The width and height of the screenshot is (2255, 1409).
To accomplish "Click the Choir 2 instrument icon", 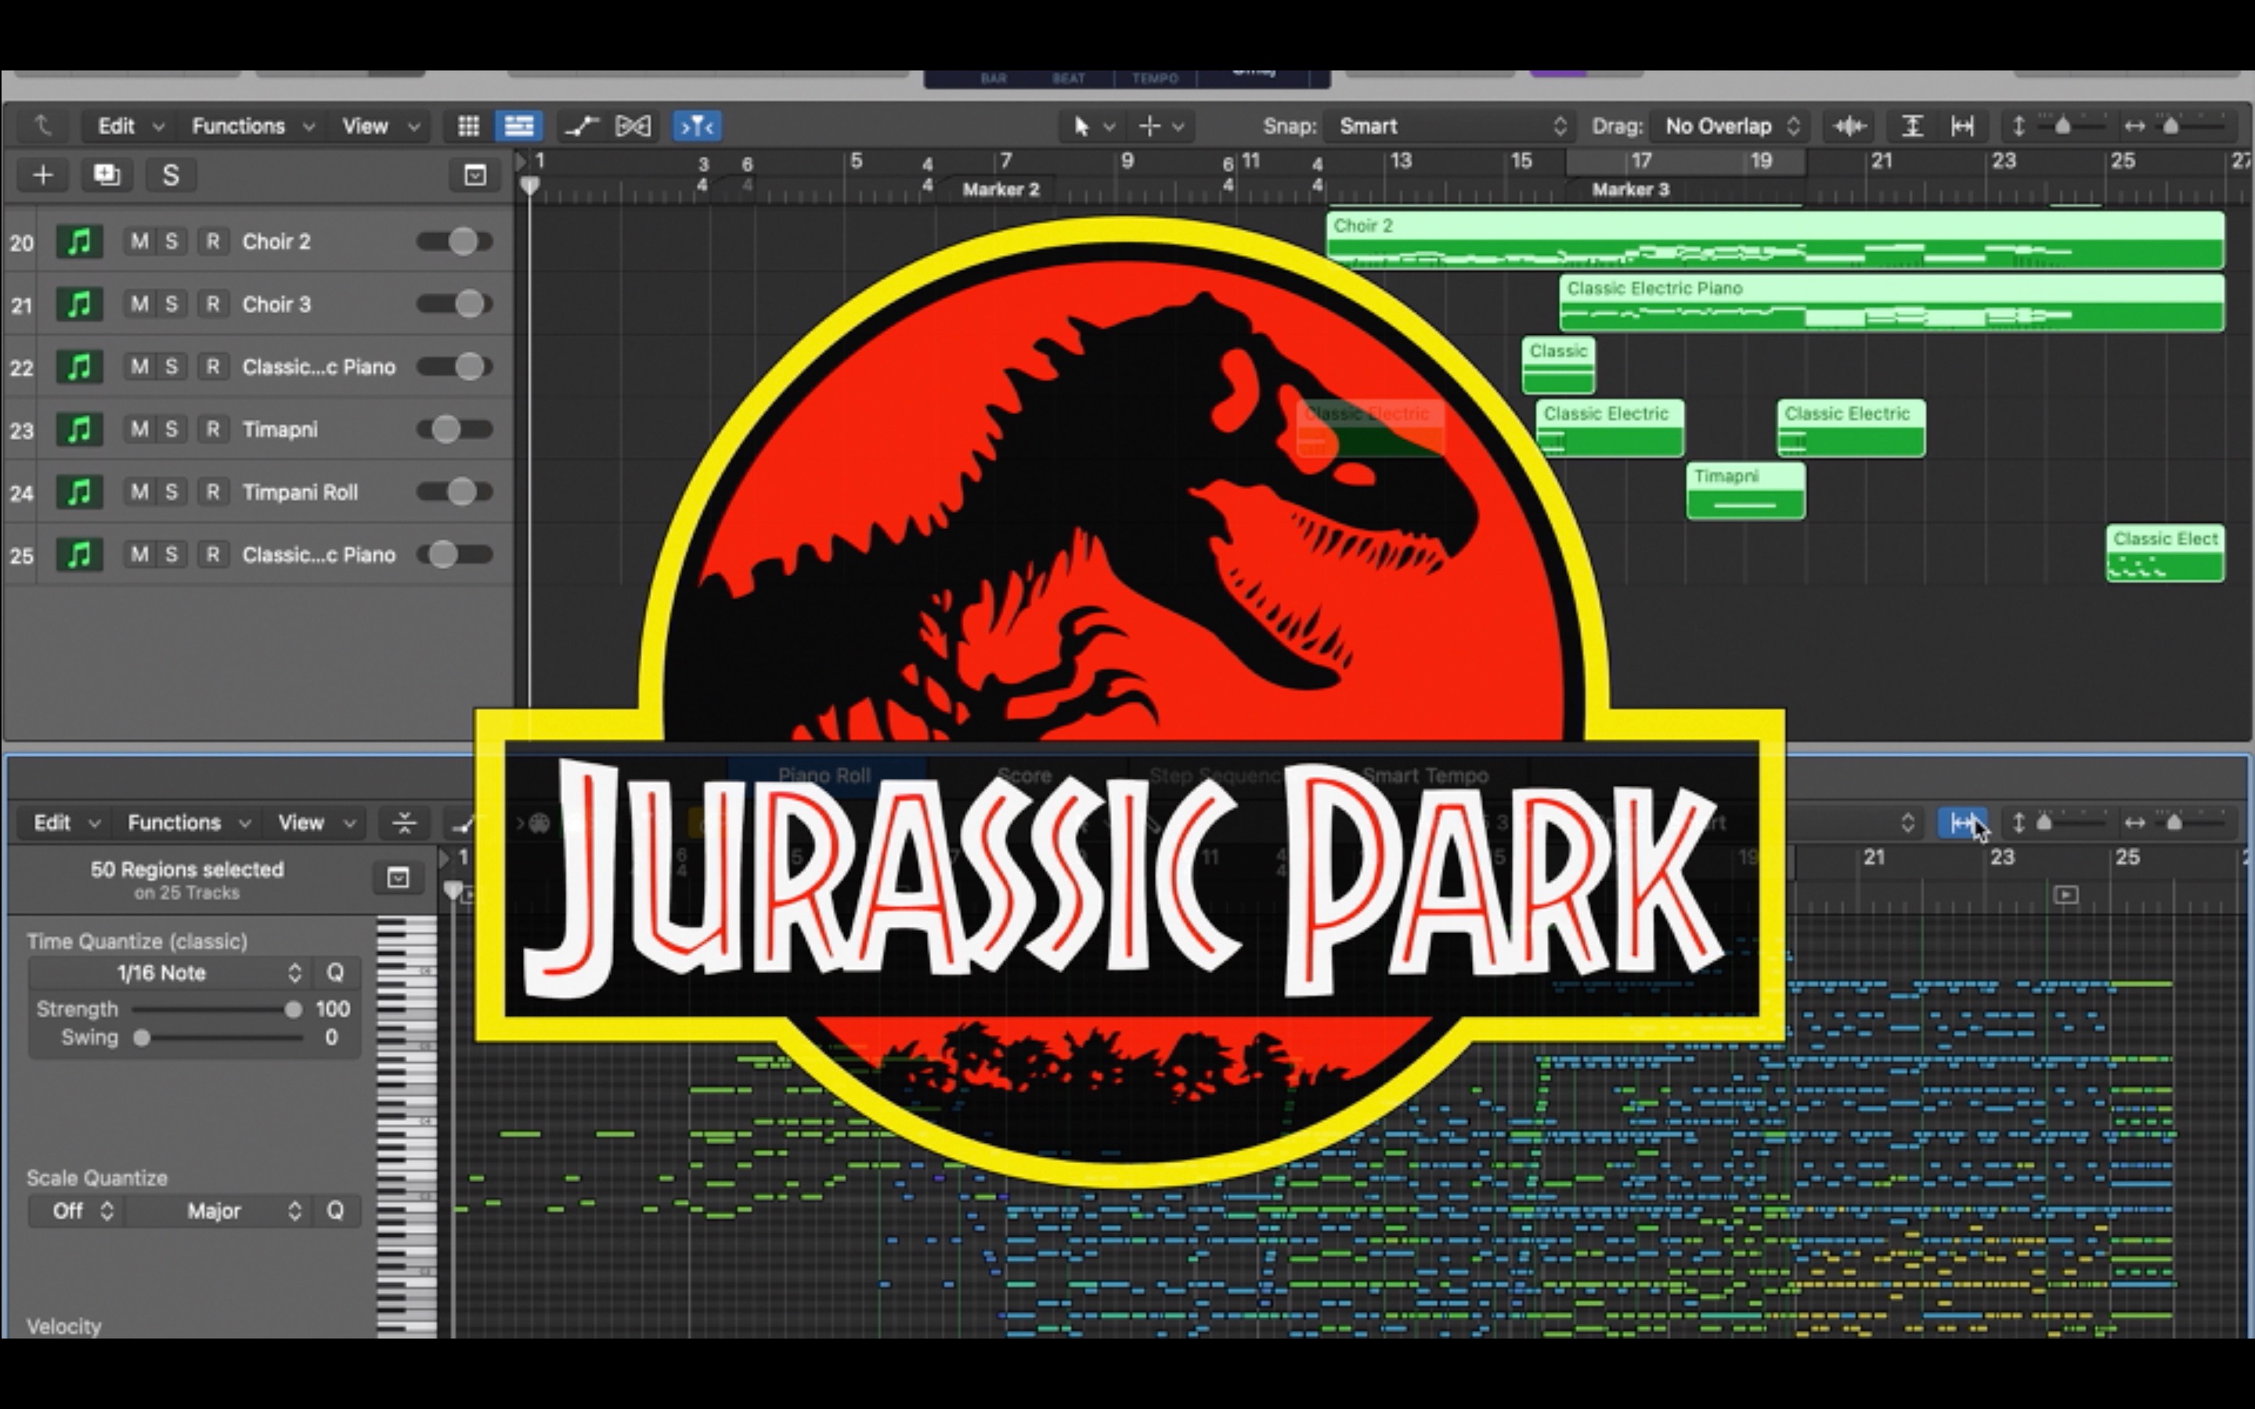I will coord(79,243).
